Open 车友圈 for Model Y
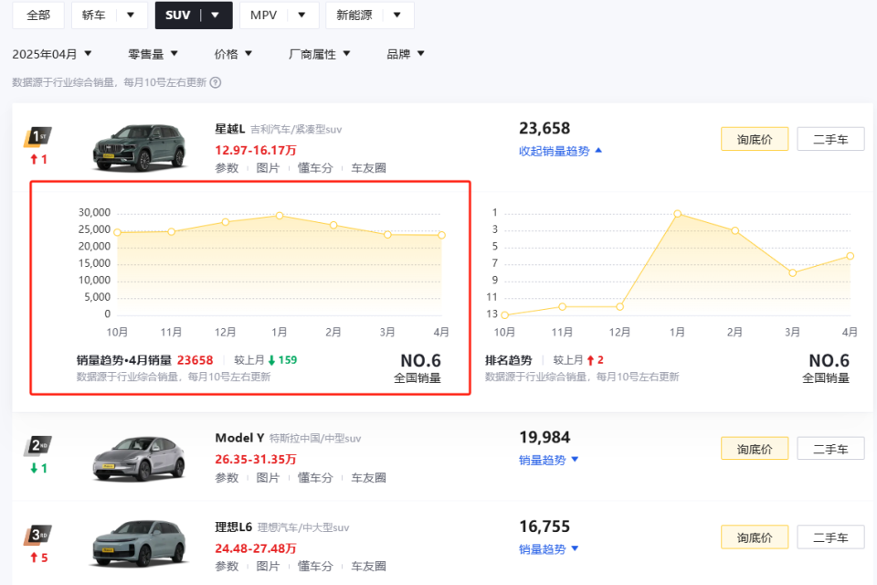 pos(368,477)
